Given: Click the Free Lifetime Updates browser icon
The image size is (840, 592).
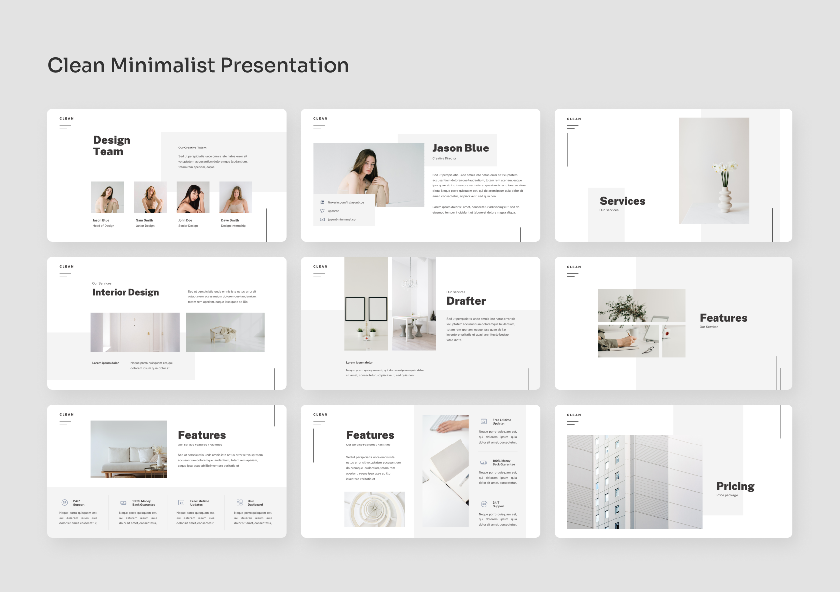Looking at the screenshot, I should coord(181,502).
